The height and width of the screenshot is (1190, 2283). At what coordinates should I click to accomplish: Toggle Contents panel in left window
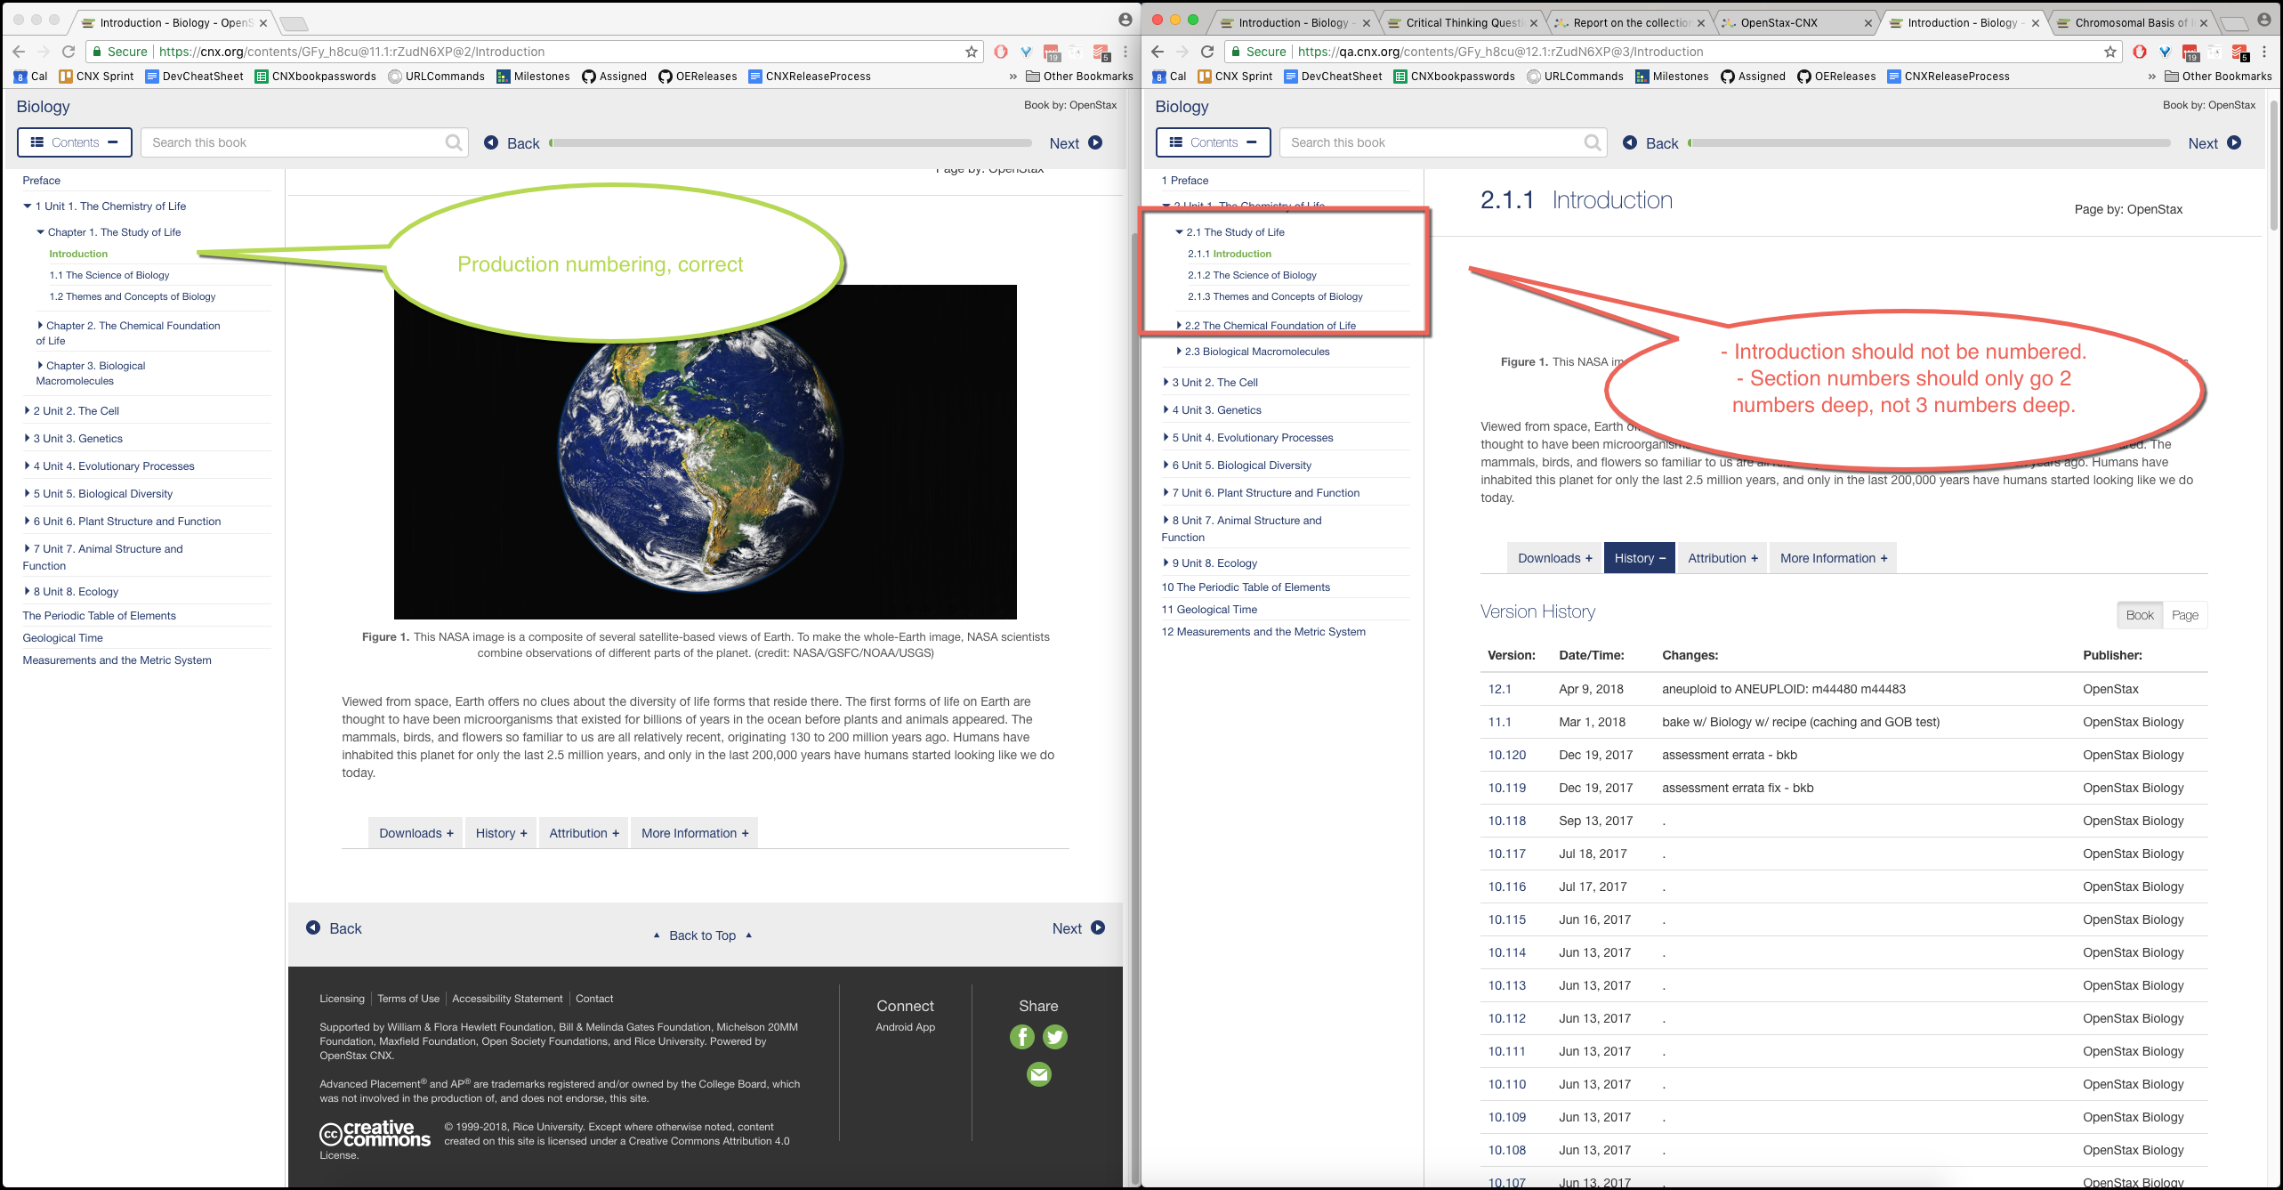(x=75, y=142)
